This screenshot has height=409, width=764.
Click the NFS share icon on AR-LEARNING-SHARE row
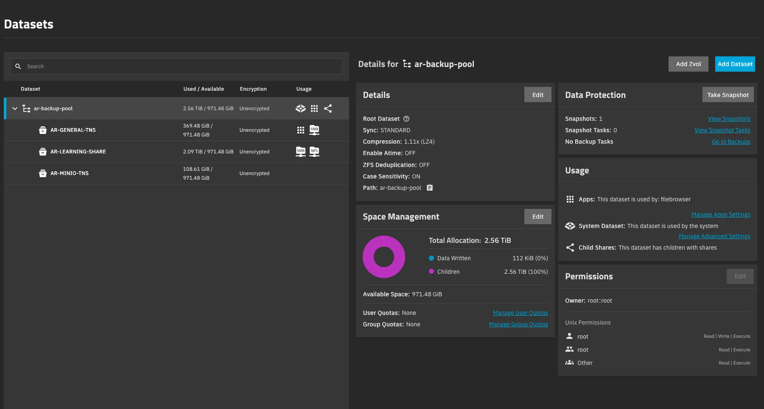(314, 152)
